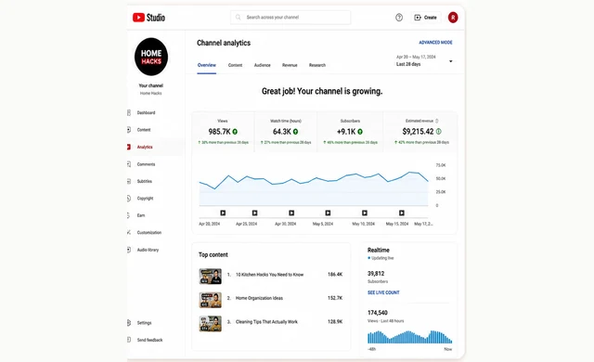594x362 pixels.
Task: Open the Home Organization Ideas thumbnail
Action: [211, 300]
